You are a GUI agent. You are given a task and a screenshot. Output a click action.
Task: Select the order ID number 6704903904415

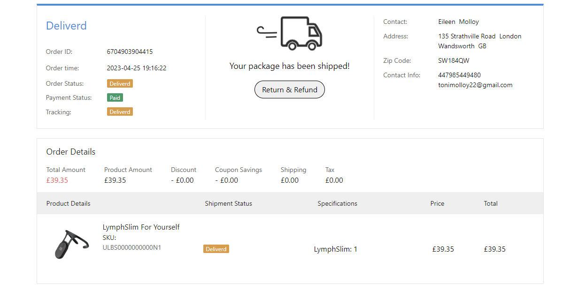(130, 52)
